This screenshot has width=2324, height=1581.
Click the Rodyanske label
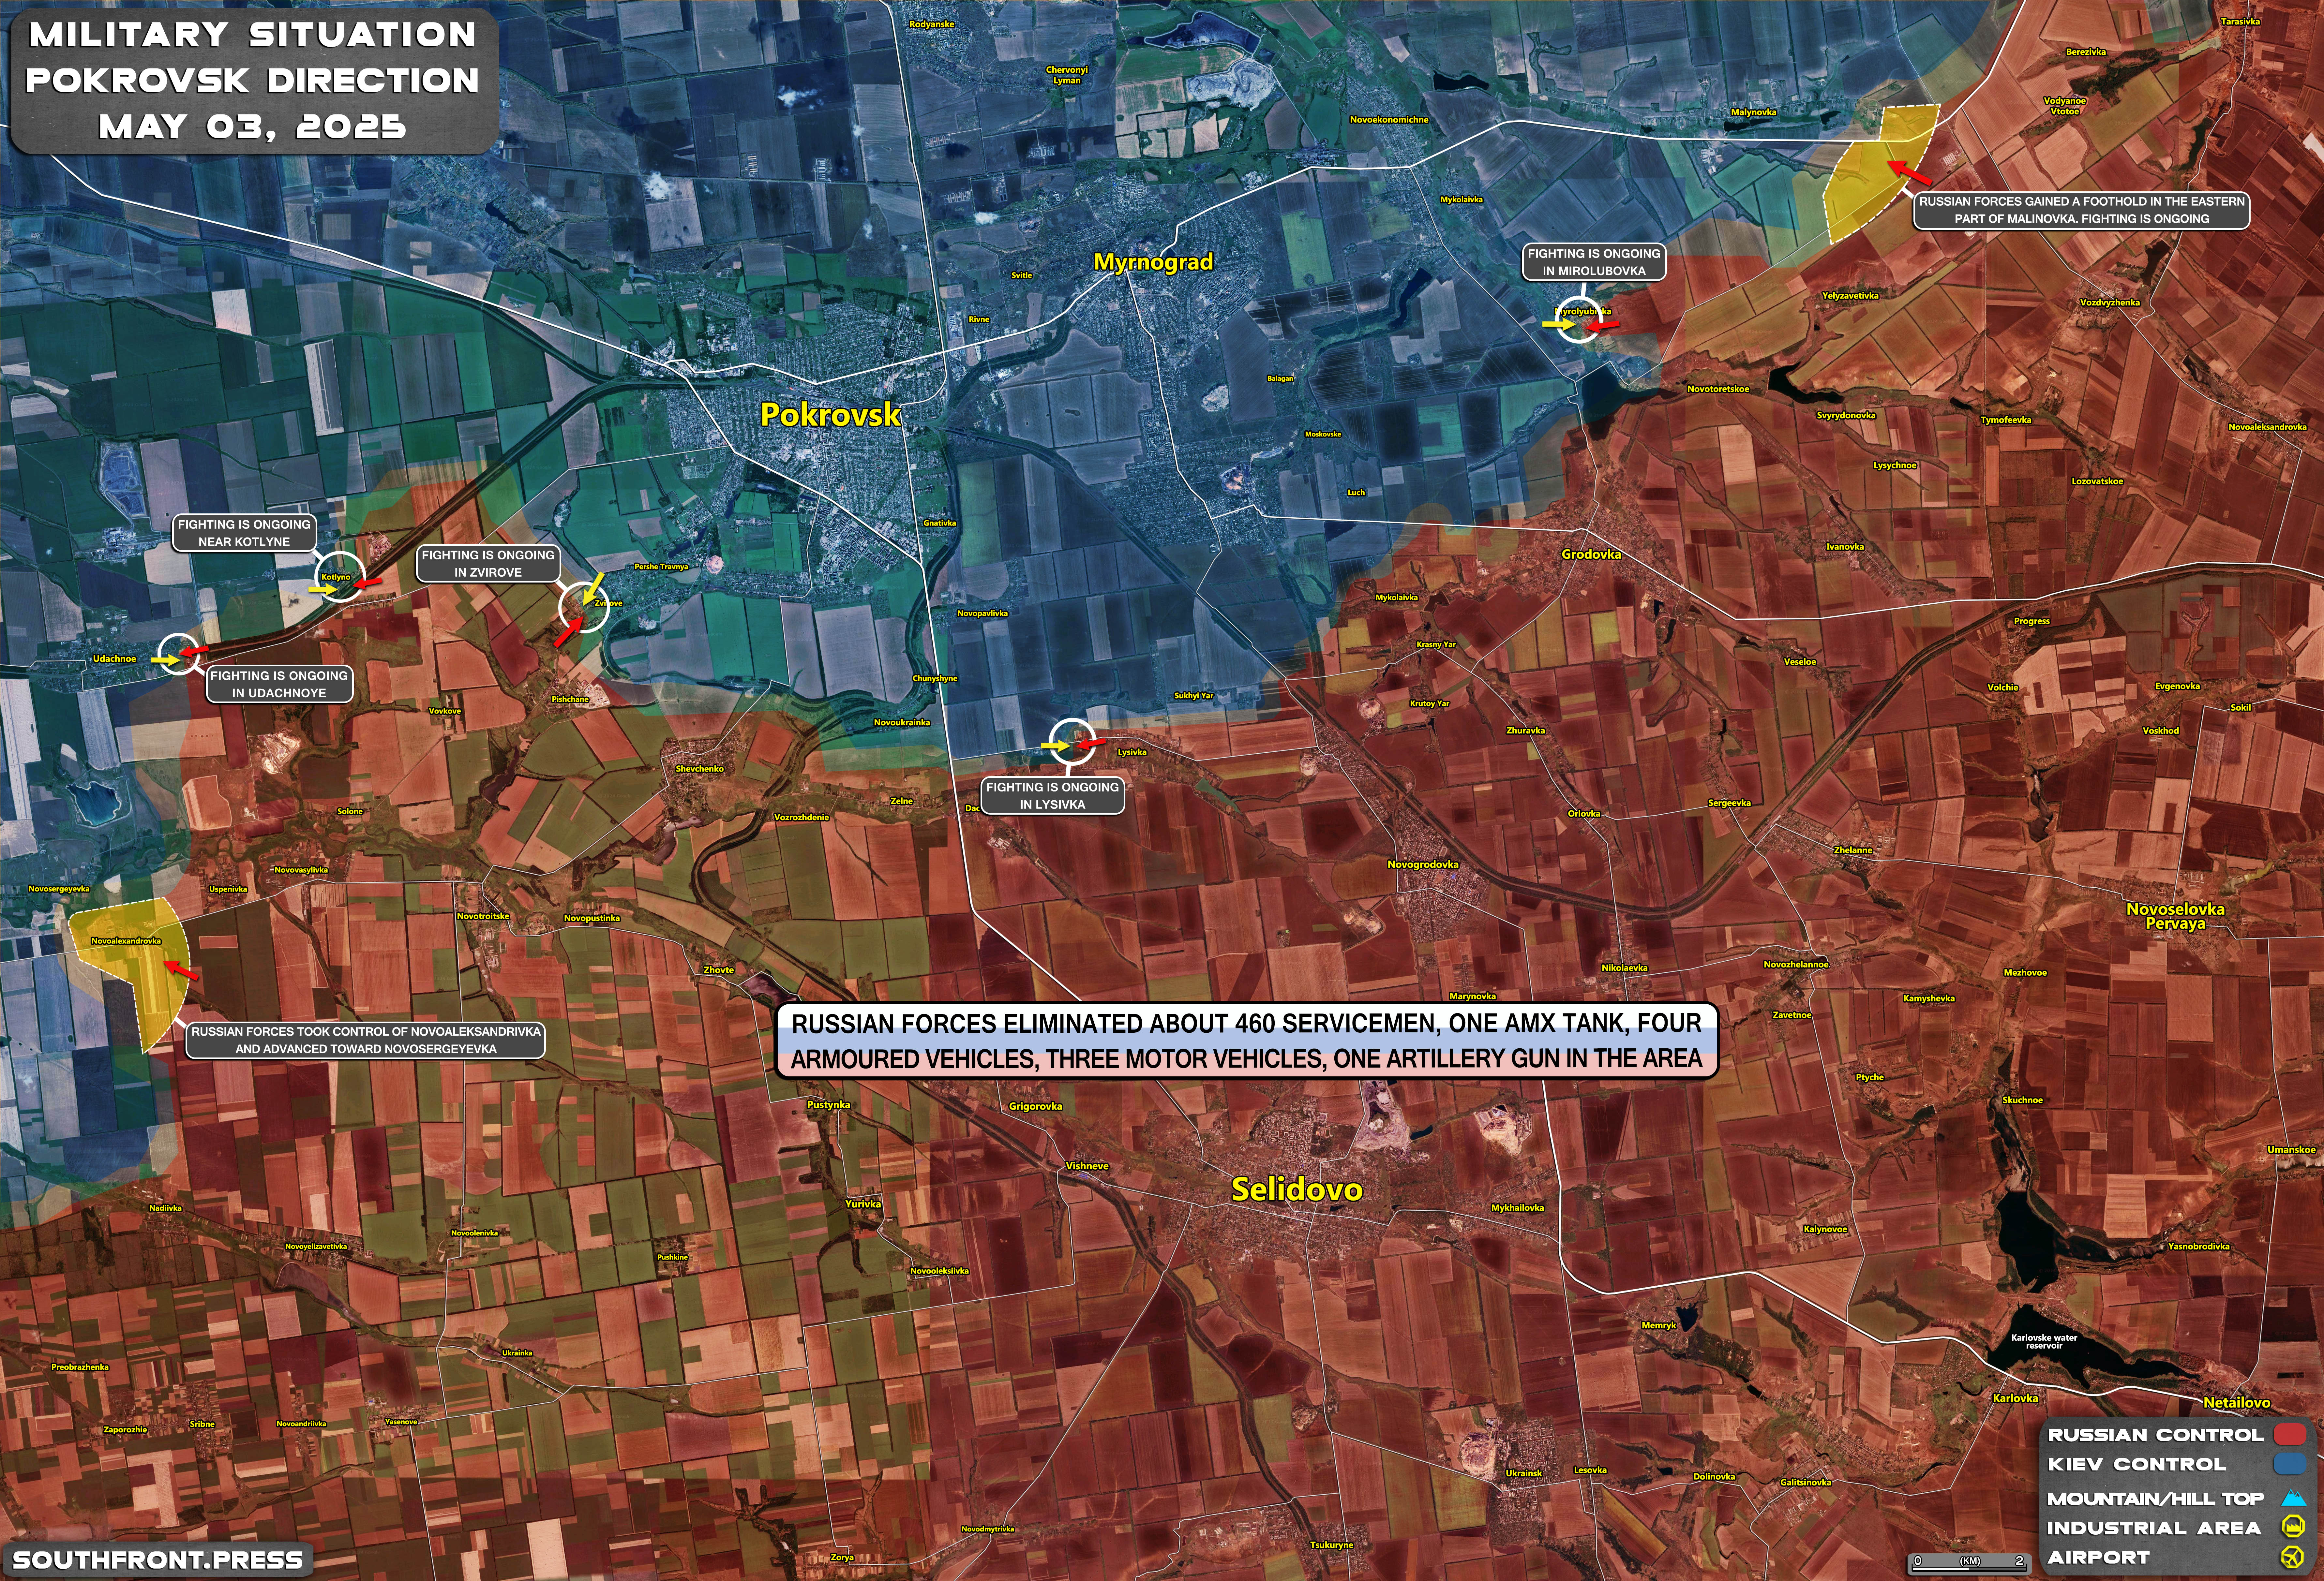tap(931, 24)
